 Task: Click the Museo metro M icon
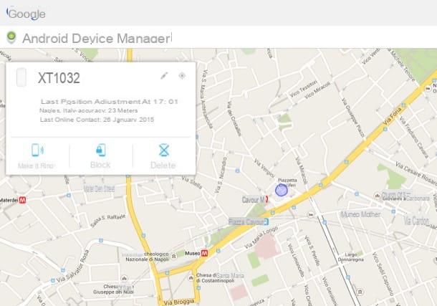point(205,253)
